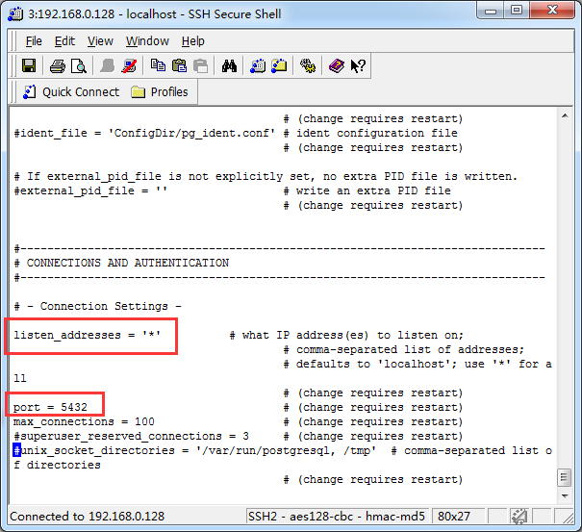This screenshot has height=532, width=582.
Task: Click the Print toolbar icon
Action: click(x=57, y=66)
